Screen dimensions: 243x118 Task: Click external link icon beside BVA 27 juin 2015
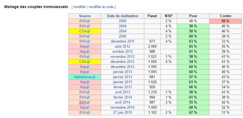coord(88,113)
